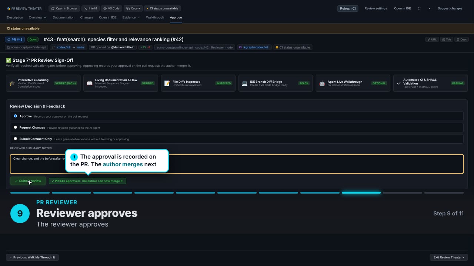Open the Walkthrough tab
The height and width of the screenshot is (266, 474).
[155, 17]
